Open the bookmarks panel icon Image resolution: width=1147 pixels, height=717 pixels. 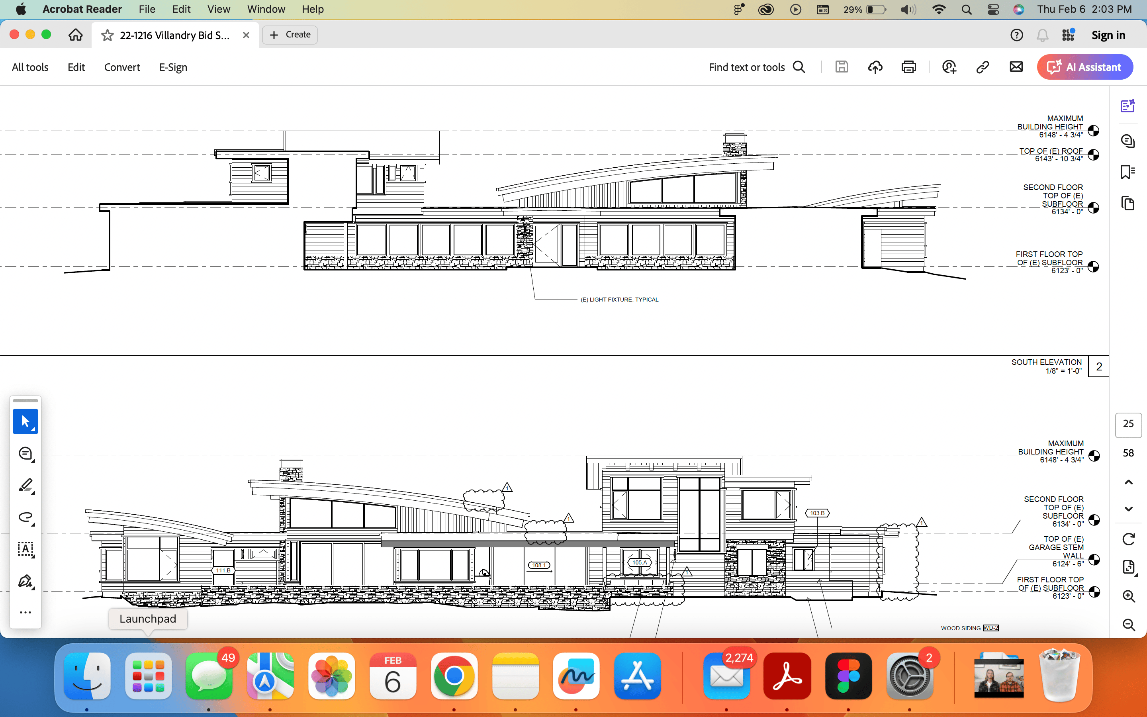pyautogui.click(x=1127, y=172)
